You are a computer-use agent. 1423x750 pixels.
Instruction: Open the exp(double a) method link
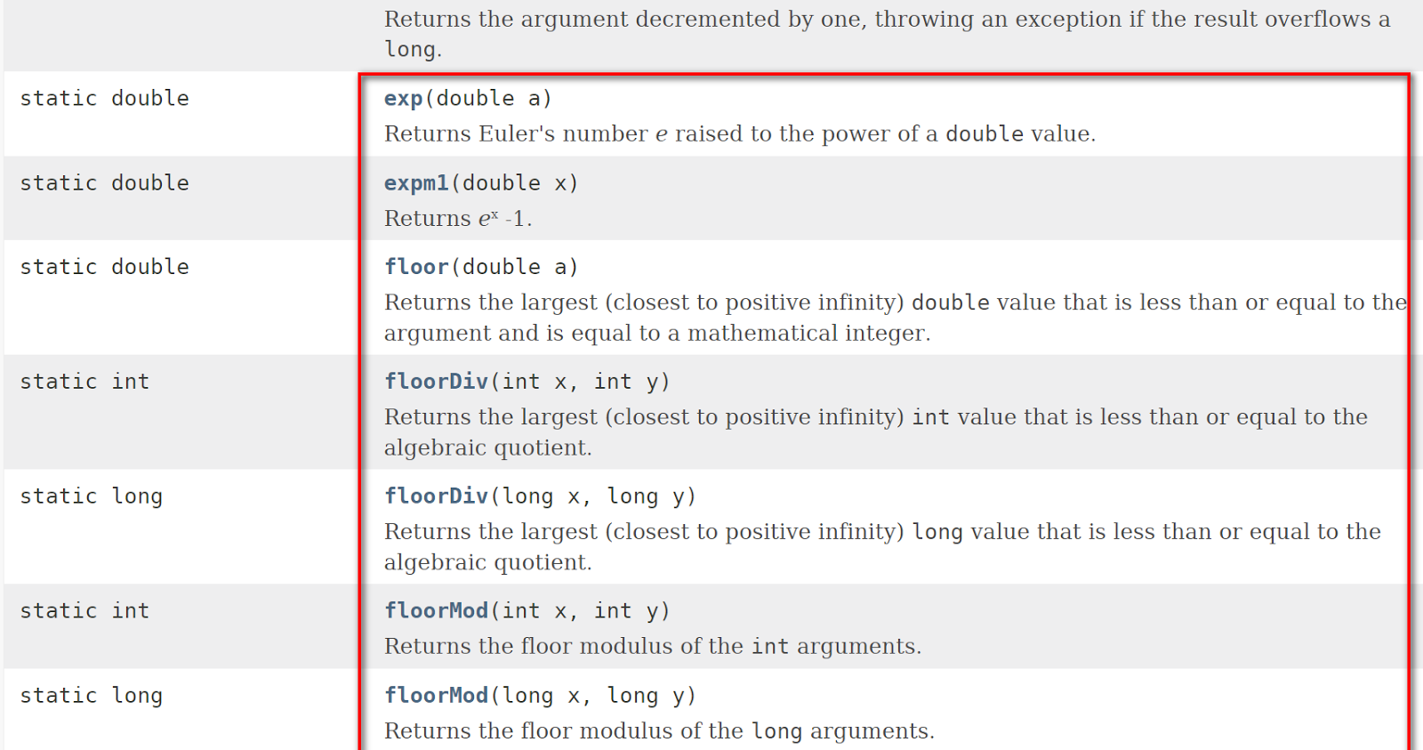[403, 98]
